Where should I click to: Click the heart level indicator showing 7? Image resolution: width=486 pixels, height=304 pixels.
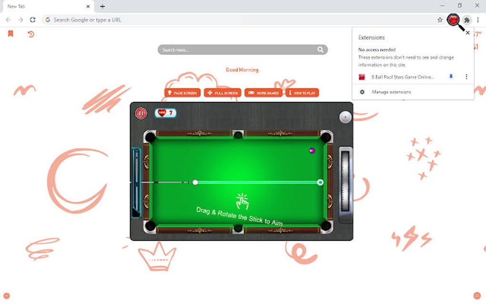[165, 113]
